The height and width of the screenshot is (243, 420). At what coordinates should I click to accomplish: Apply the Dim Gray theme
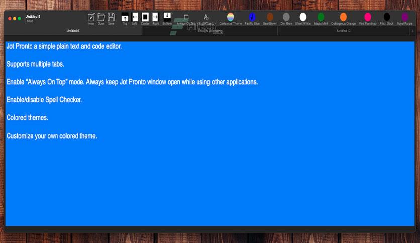[x=286, y=17]
